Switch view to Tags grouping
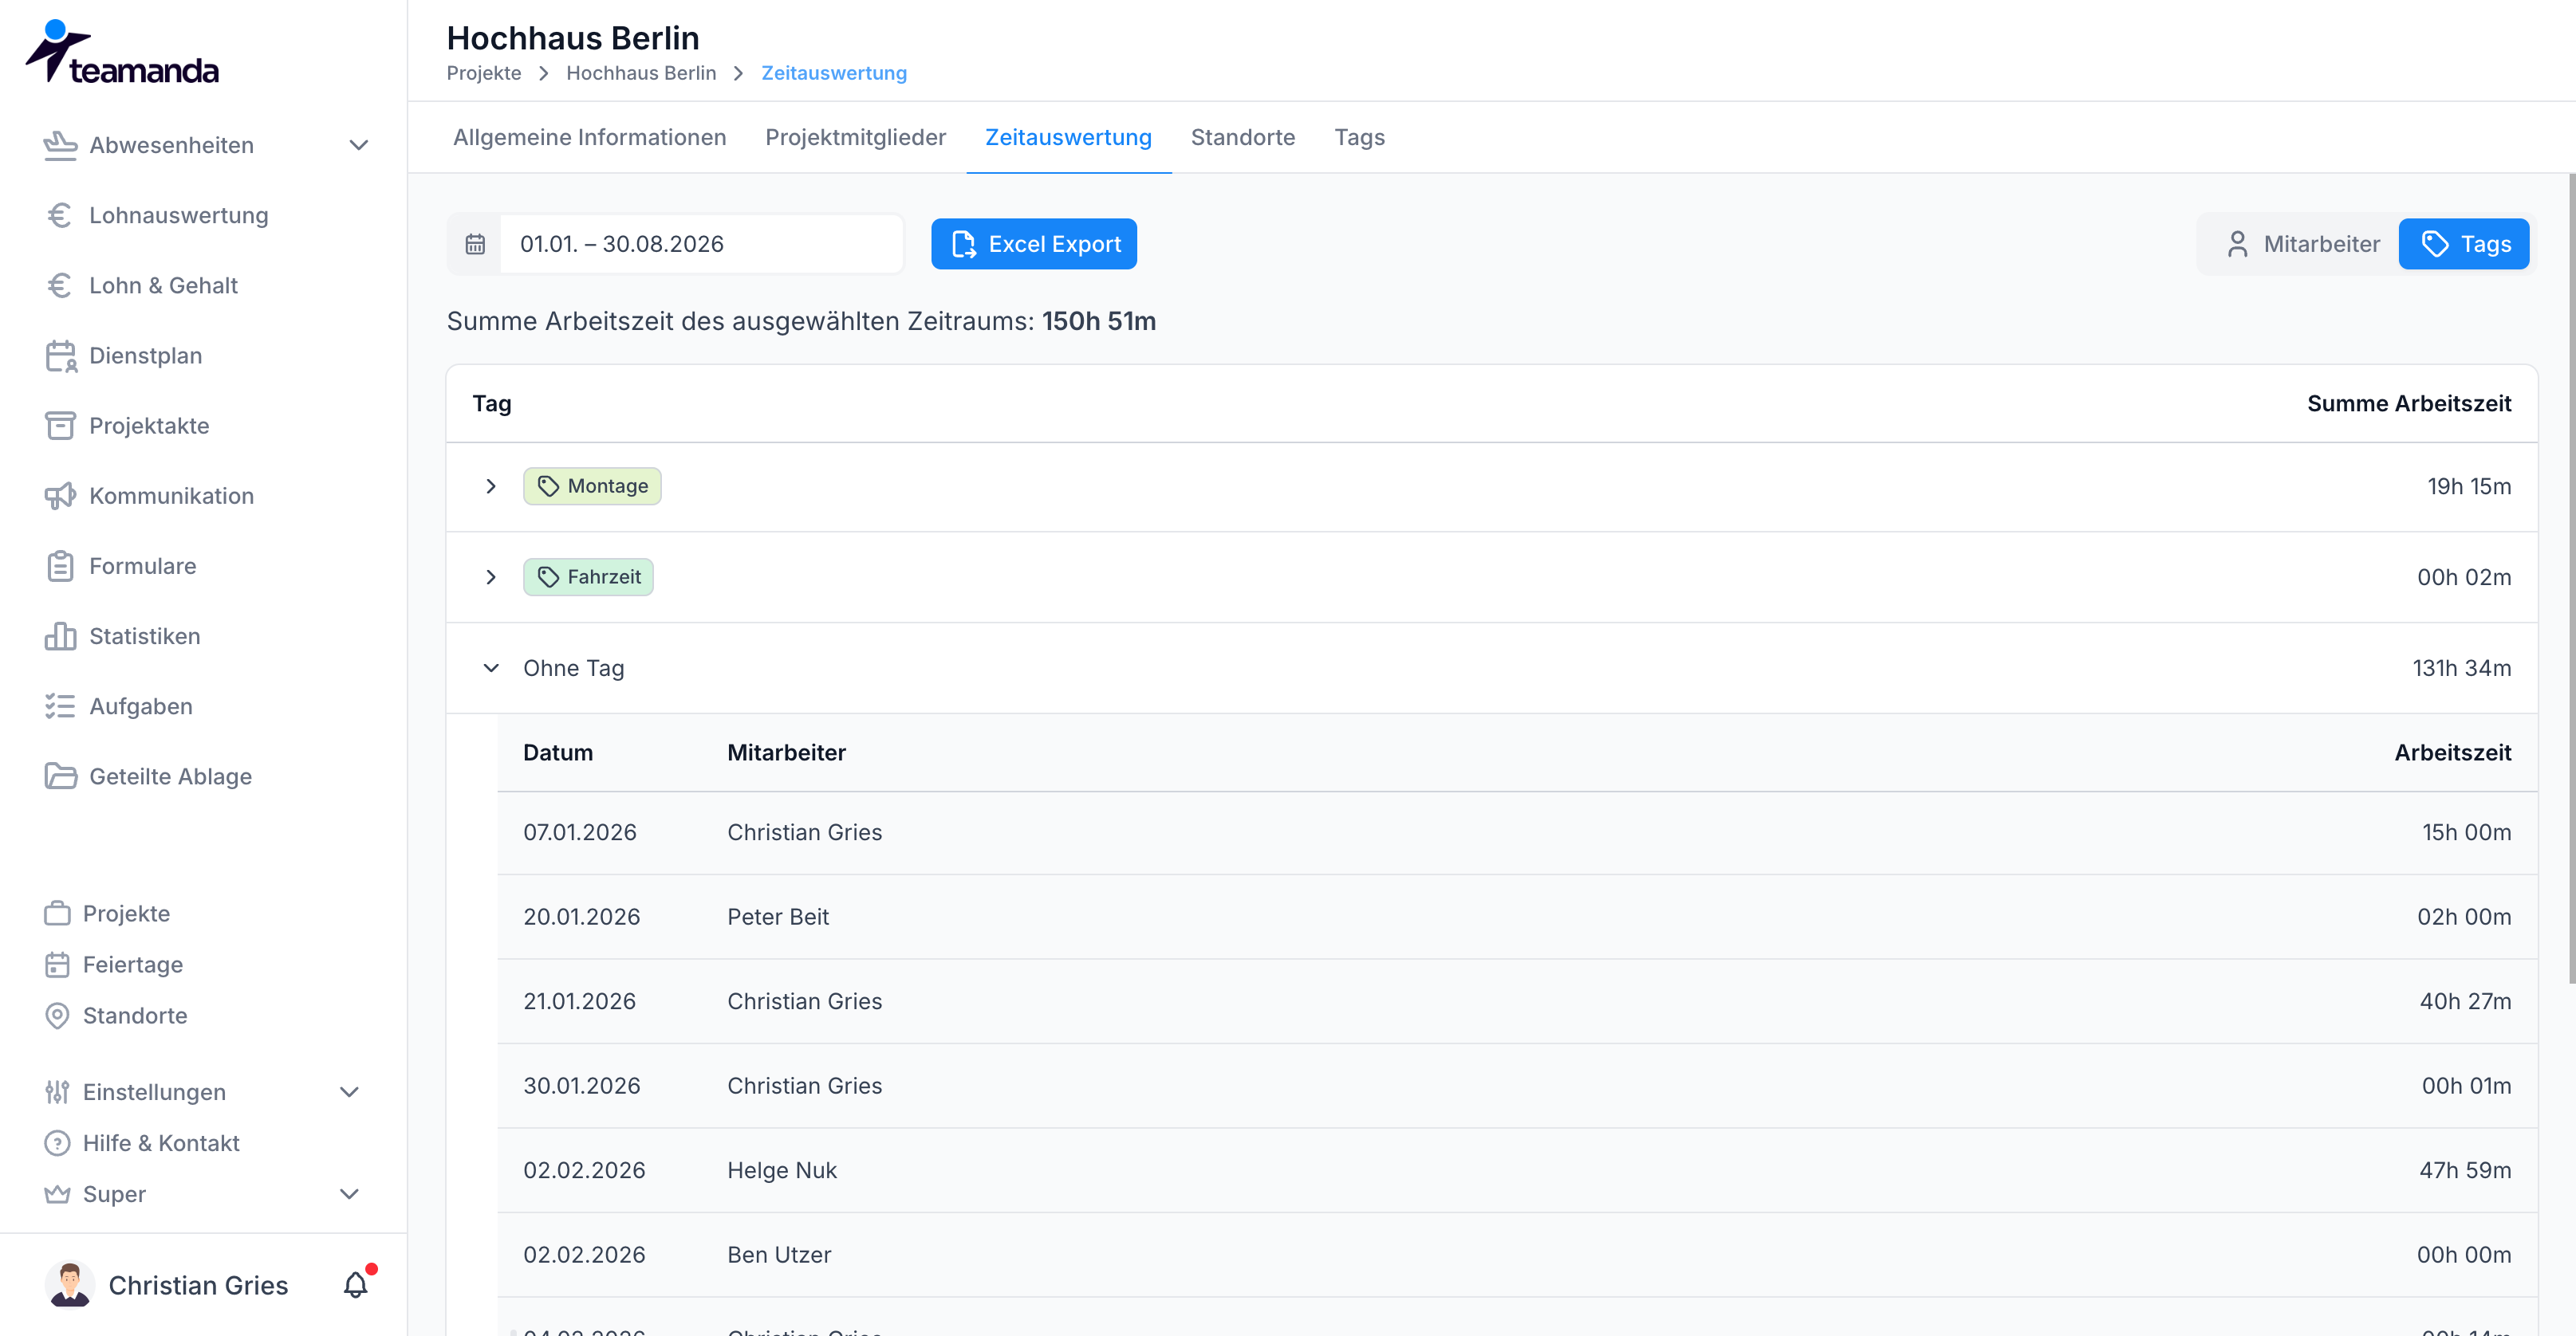The image size is (2576, 1336). (2464, 244)
